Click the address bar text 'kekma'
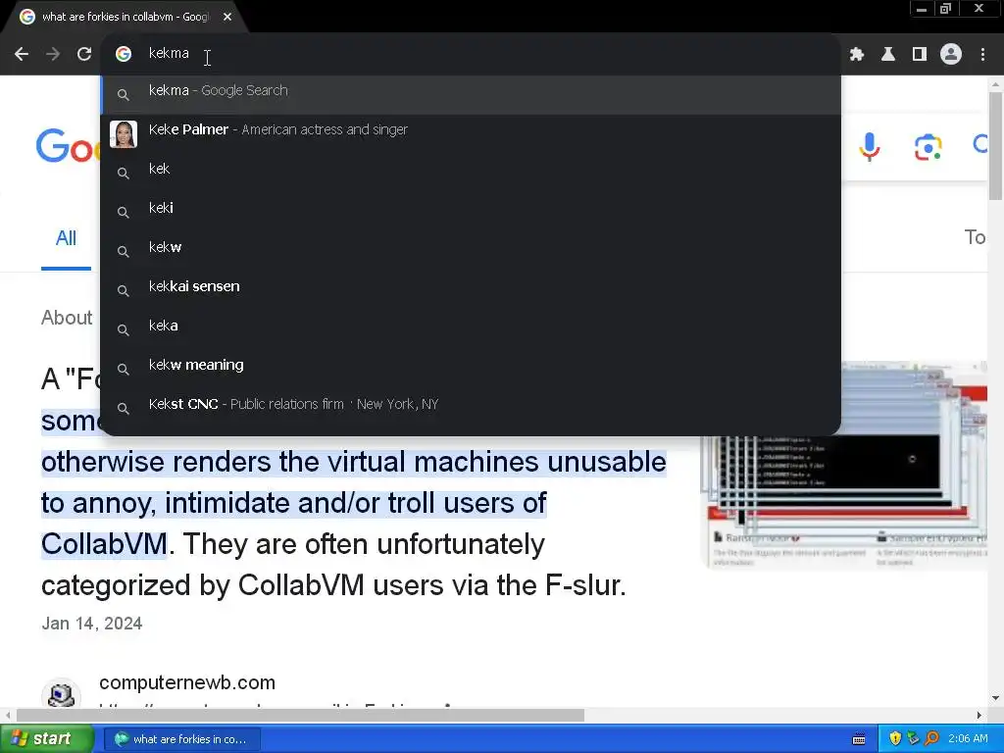This screenshot has height=753, width=1004. [169, 53]
